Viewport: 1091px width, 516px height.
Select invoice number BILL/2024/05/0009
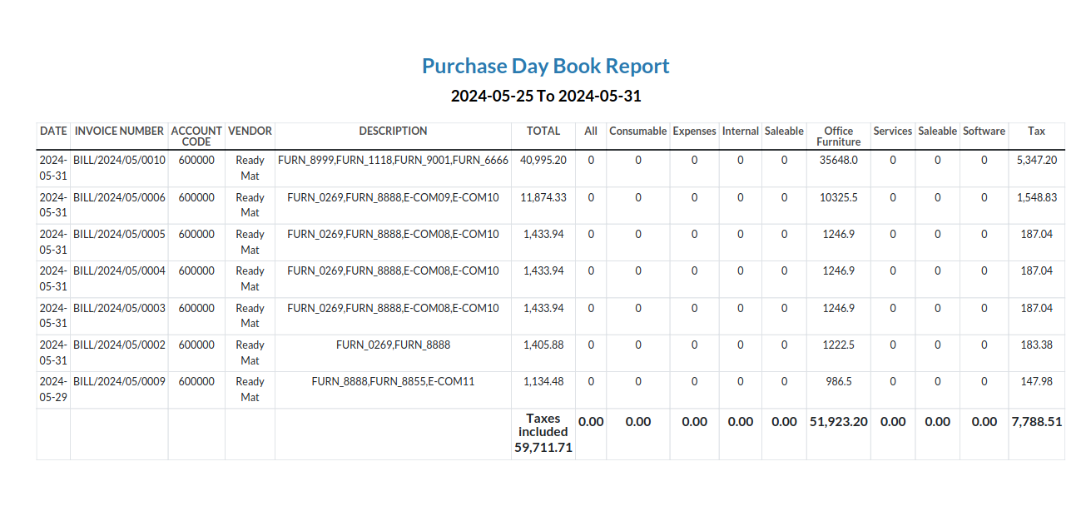click(119, 381)
